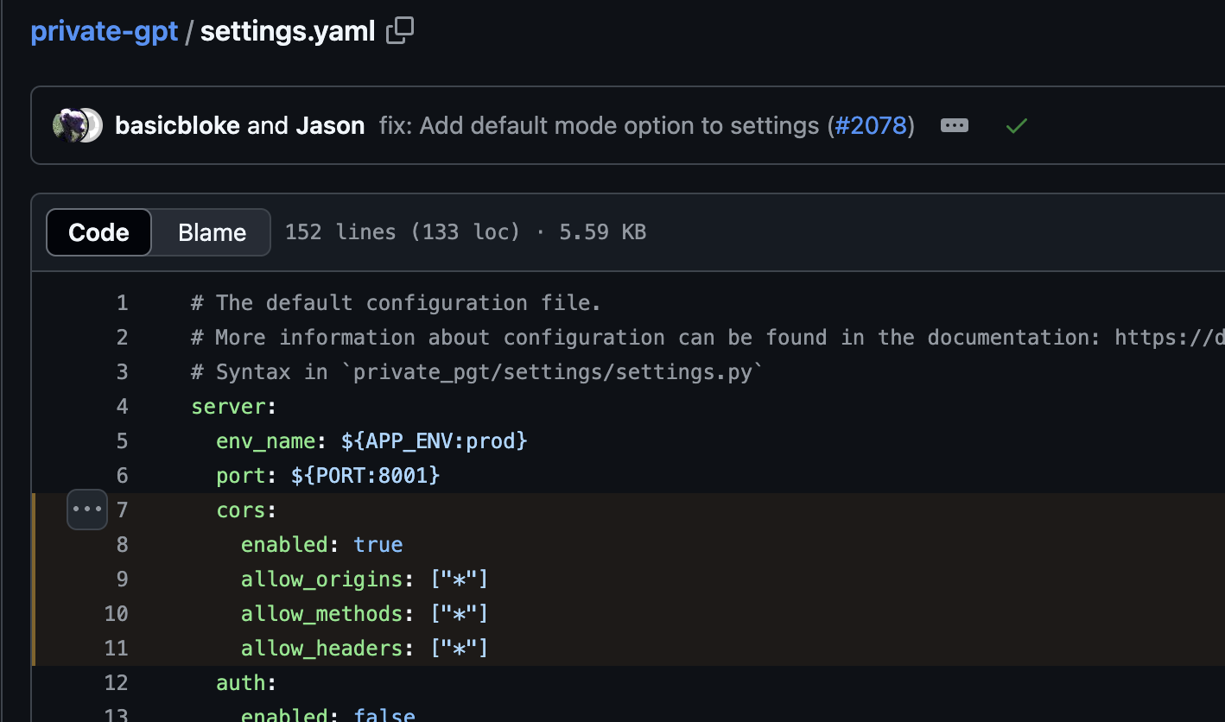This screenshot has height=722, width=1225.
Task: Open the code annotation menu beside line 7
Action: (x=86, y=510)
